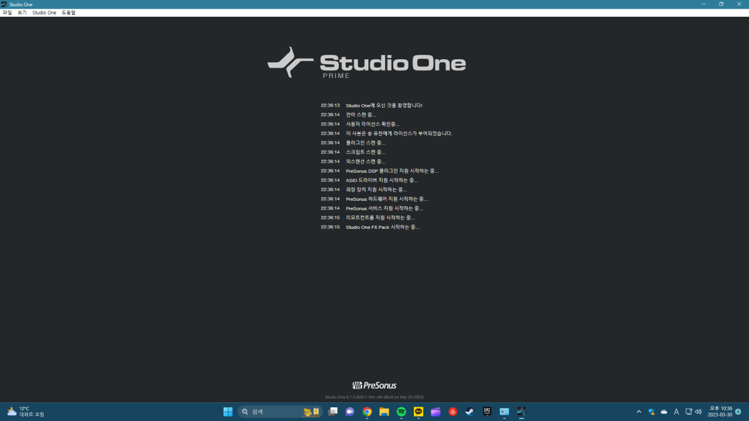Click the 'ASIO 드라이버 지원 시작하는 중...' line
Image resolution: width=749 pixels, height=421 pixels.
tap(382, 180)
